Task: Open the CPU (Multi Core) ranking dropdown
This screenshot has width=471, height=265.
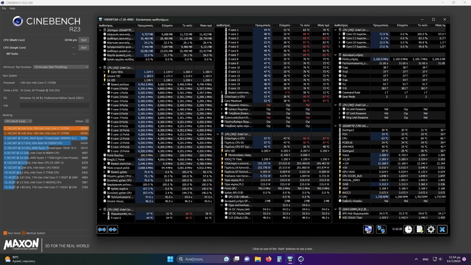Action: point(18,121)
